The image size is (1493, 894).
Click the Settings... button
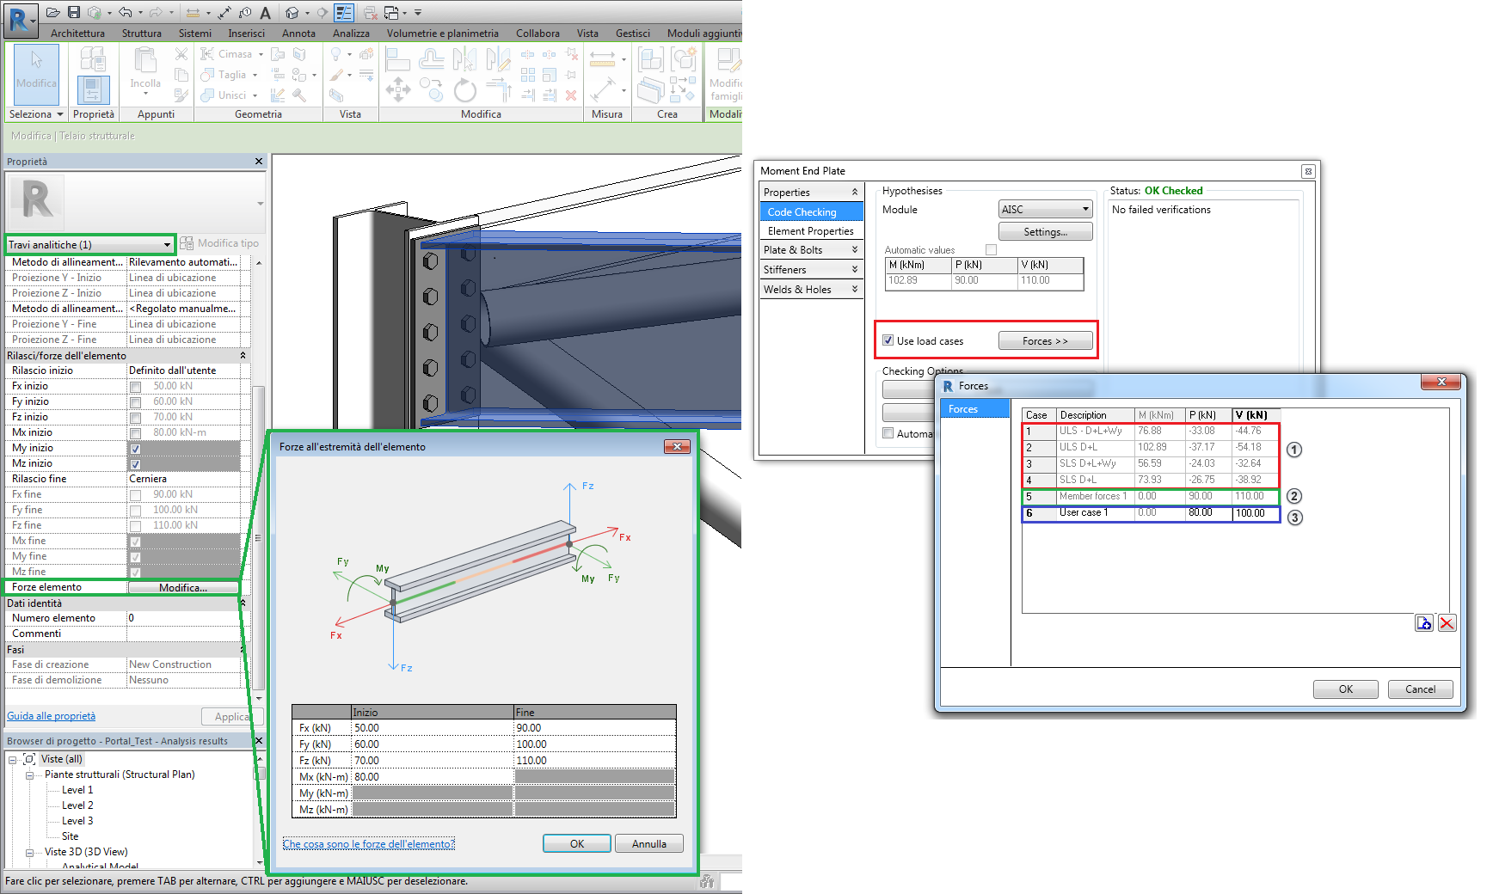(x=1045, y=232)
